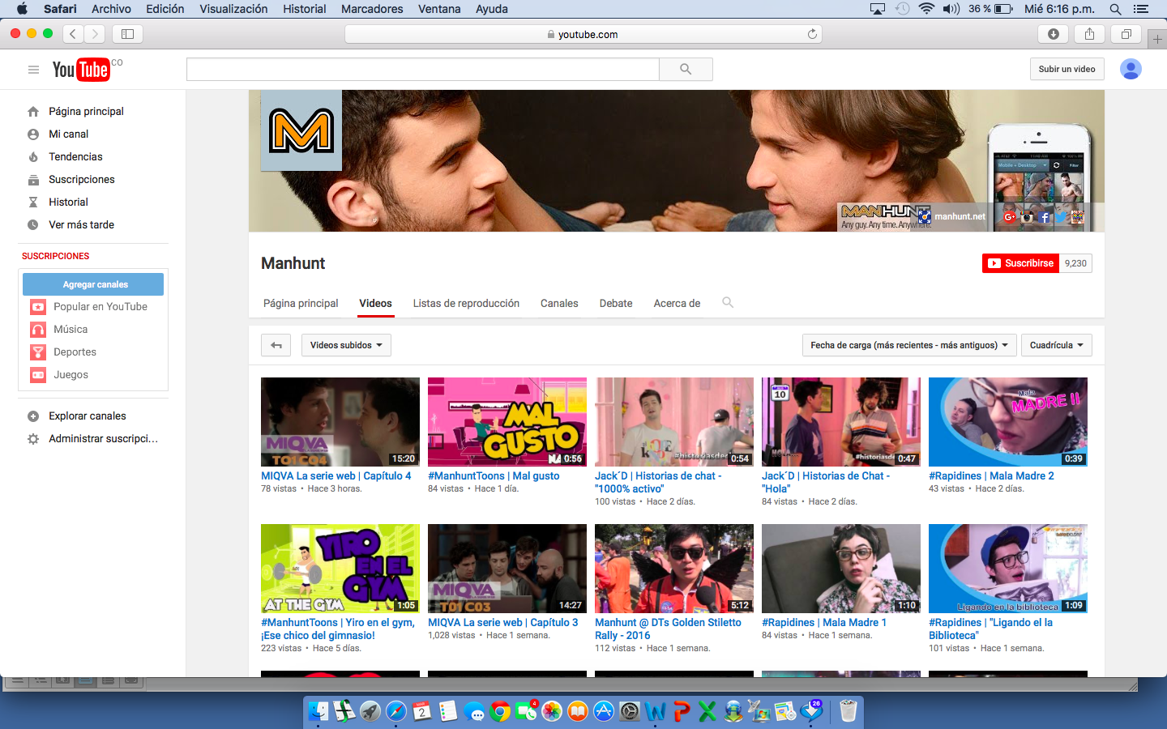
Task: Open the YouTube hamburger guide menu
Action: [33, 70]
